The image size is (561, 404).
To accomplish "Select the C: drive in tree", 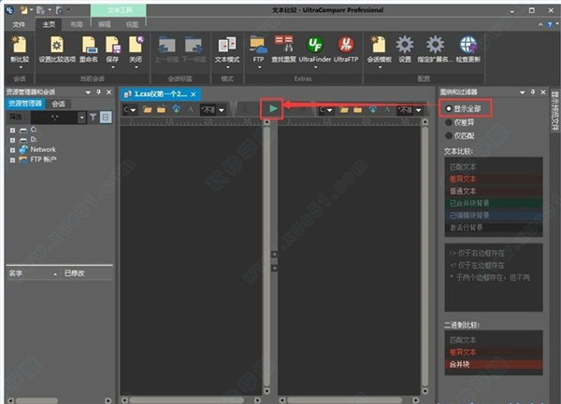I will (x=34, y=130).
